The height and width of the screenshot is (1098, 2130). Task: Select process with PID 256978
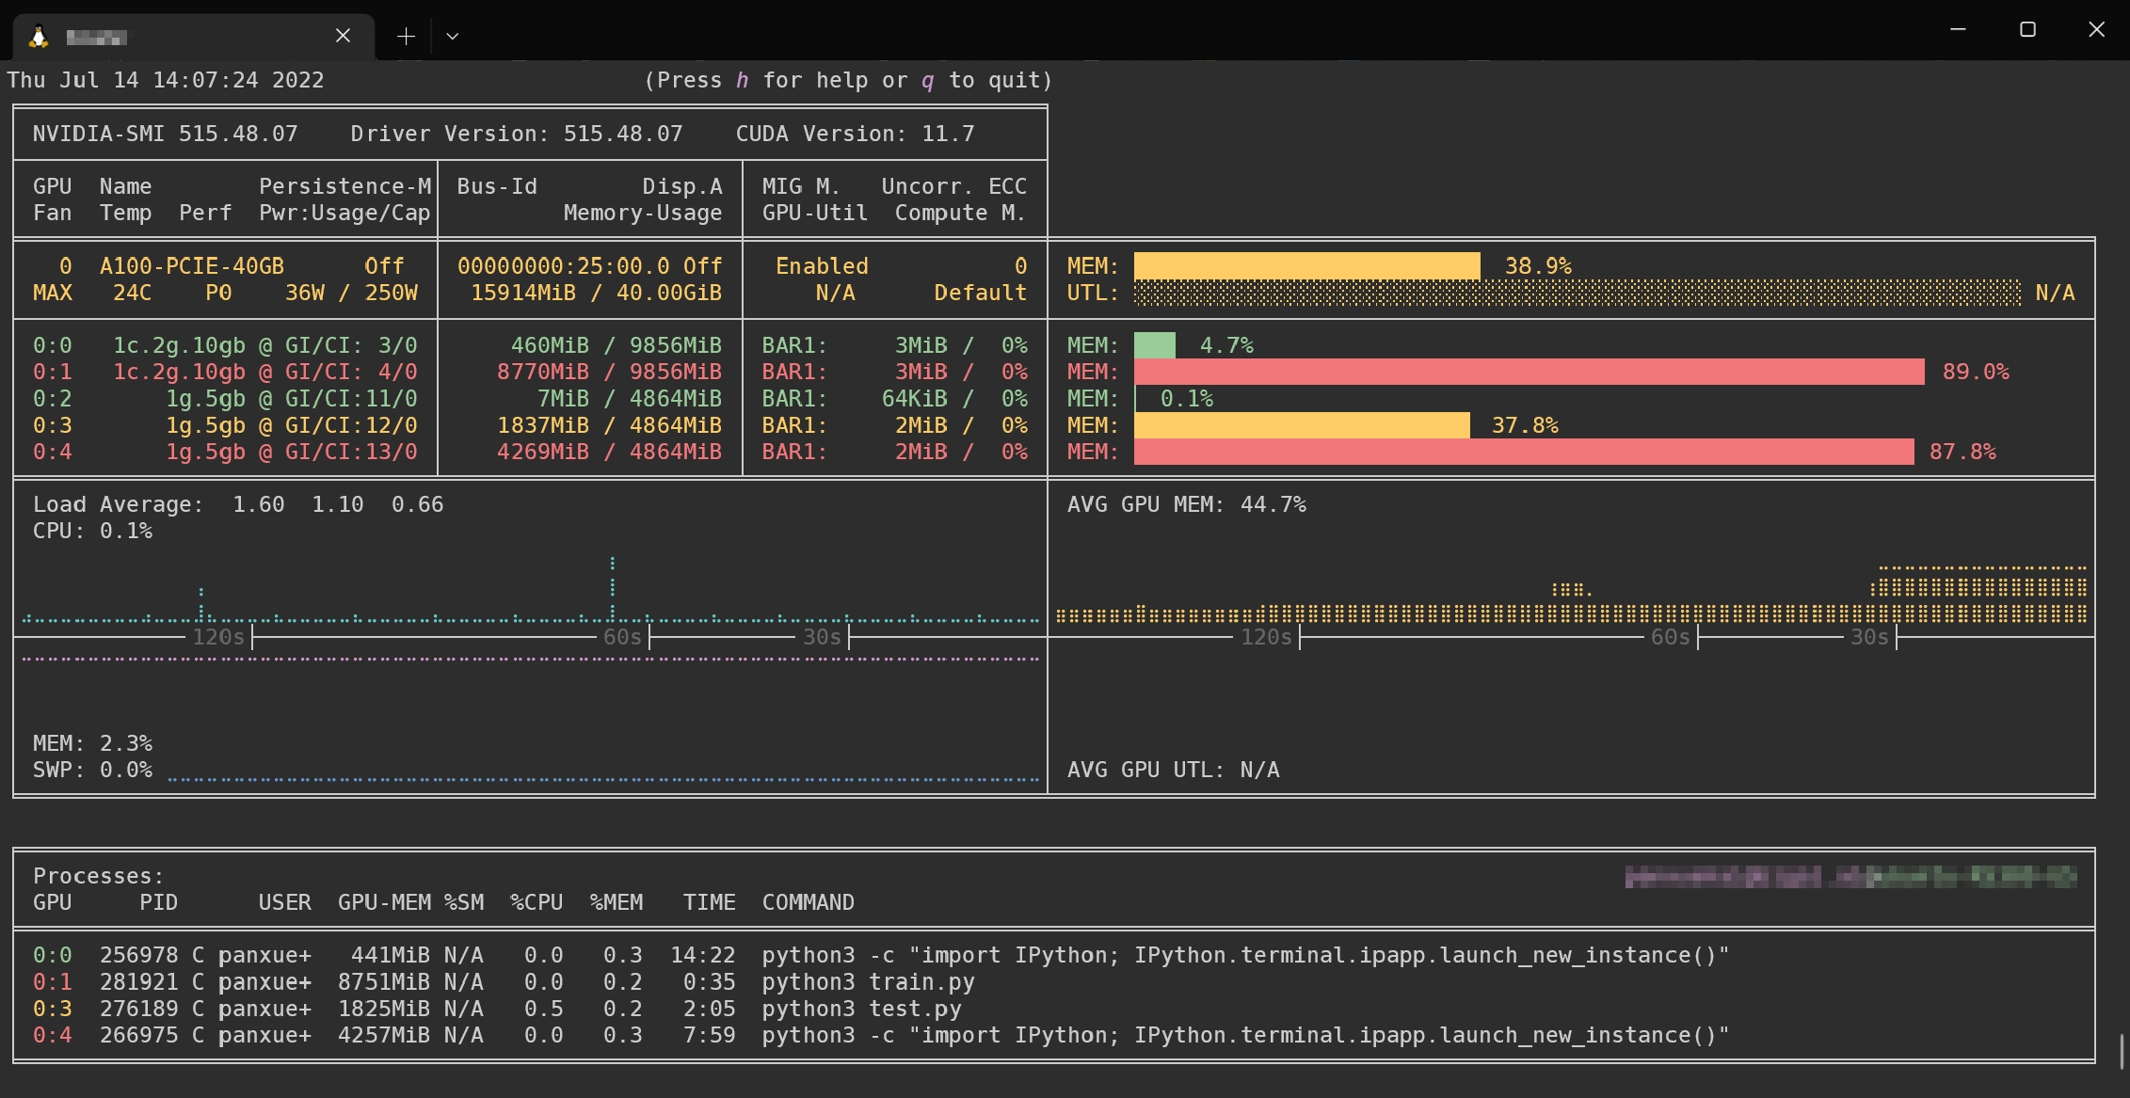[x=138, y=955]
